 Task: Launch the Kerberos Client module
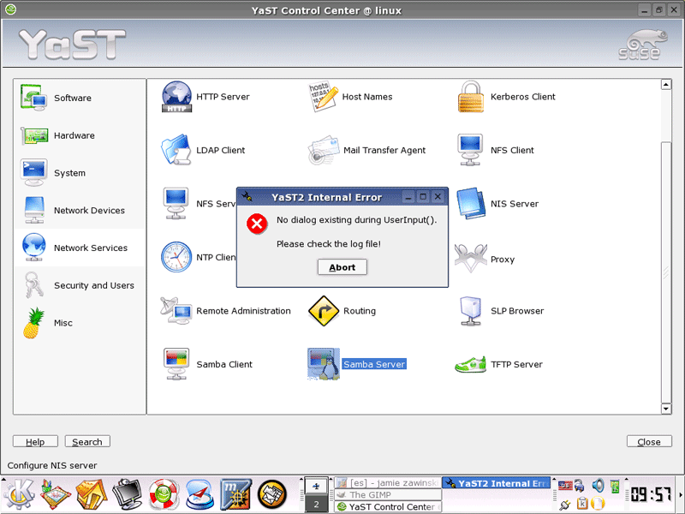(506, 97)
